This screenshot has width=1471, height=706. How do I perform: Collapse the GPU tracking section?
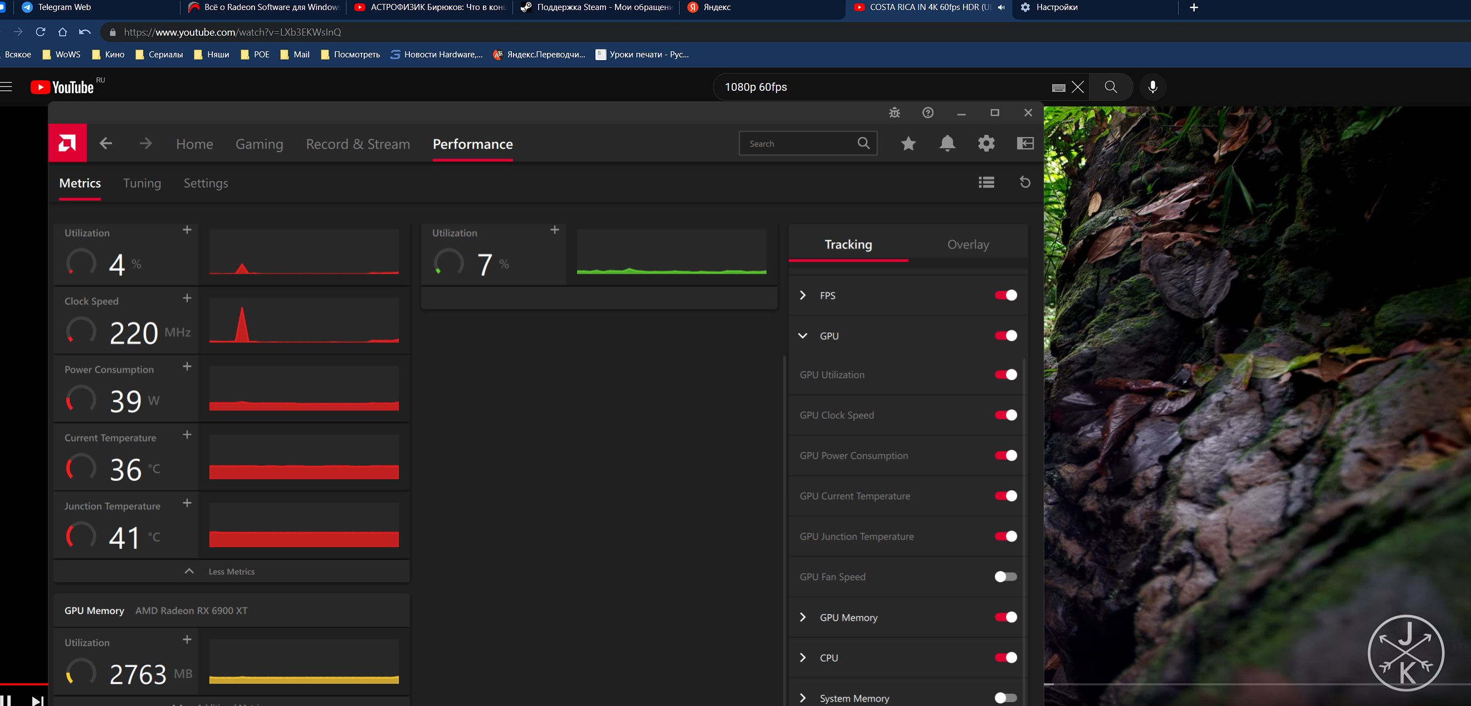[x=803, y=336]
